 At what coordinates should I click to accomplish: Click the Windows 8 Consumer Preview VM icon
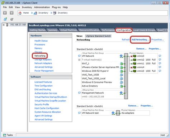(121, 82)
